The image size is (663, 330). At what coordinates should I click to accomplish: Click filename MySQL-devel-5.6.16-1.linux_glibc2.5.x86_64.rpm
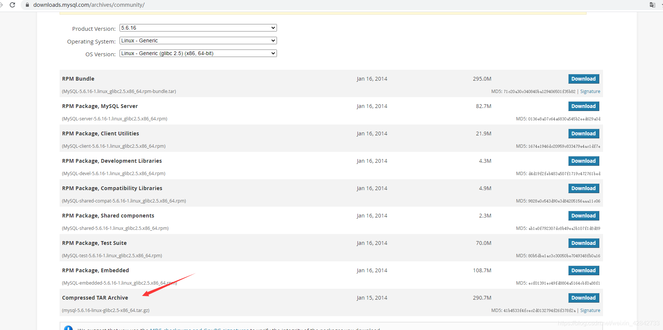tap(114, 174)
